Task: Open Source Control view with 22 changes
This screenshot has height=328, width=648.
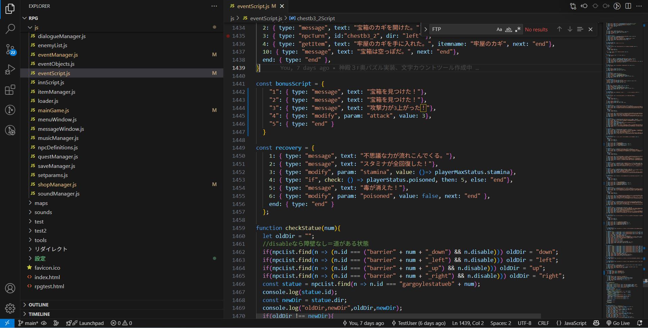Action: 10,50
